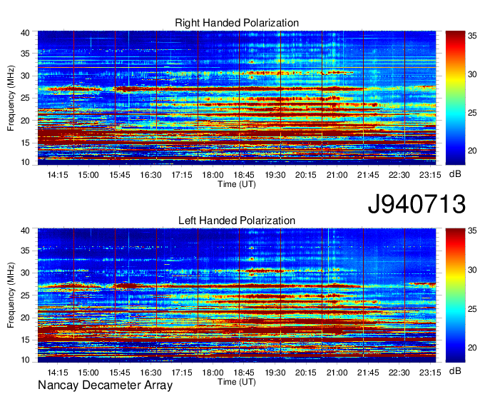Click "21:45" time tick of Right Handed plot
Viewport: 485px width, 394px height.
(x=368, y=175)
